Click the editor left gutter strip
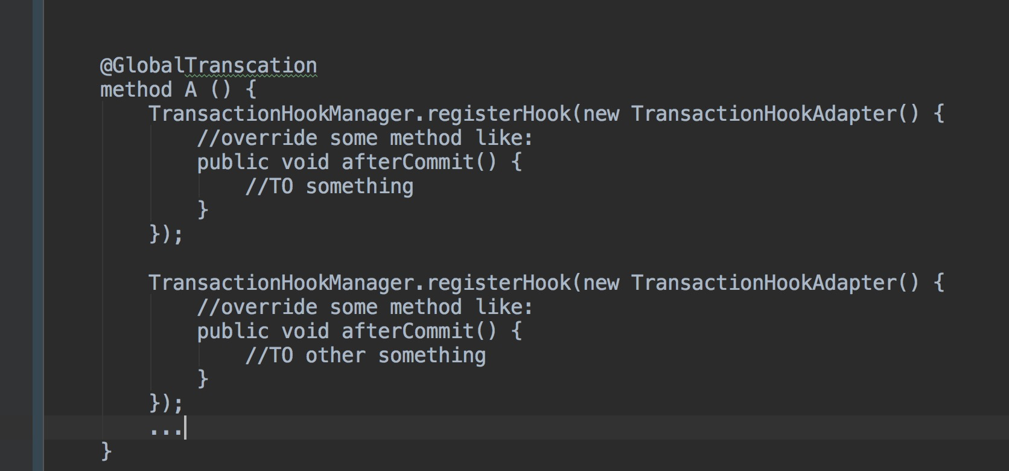Screen dimensions: 1009x471 point(38,235)
